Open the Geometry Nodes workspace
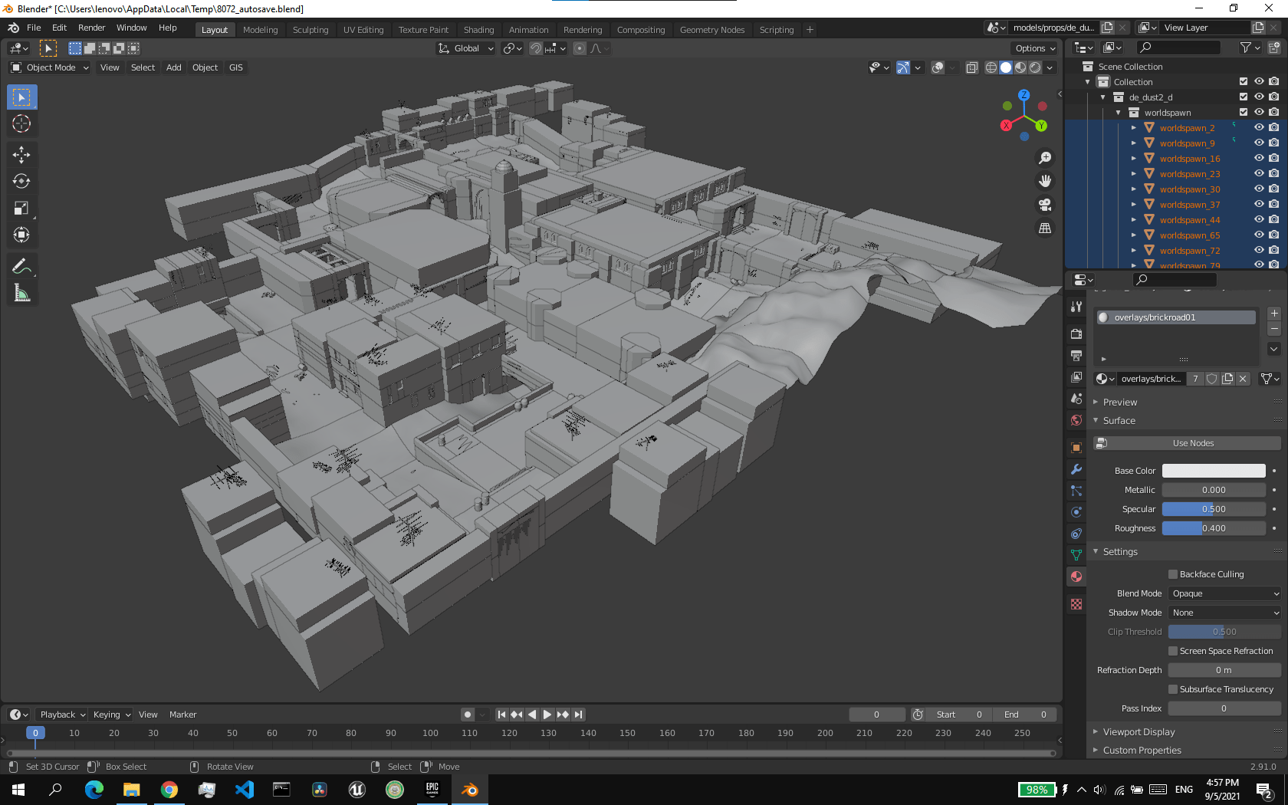 (711, 29)
